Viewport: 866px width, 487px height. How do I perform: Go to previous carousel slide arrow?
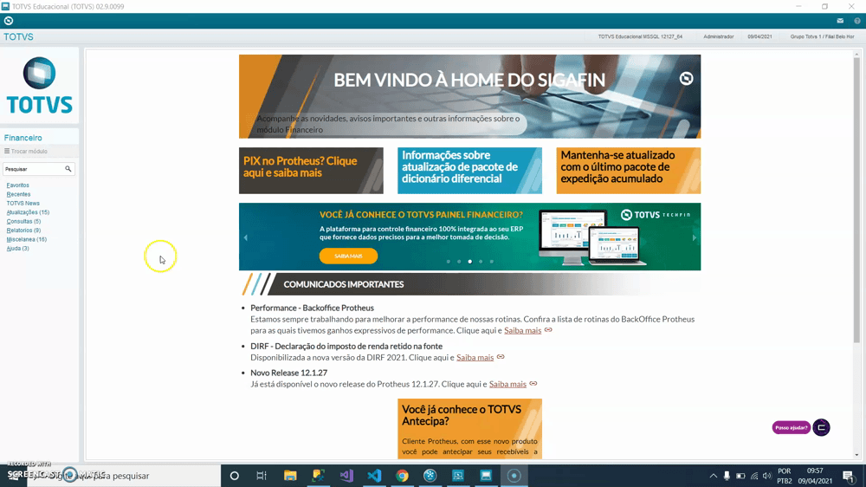246,237
